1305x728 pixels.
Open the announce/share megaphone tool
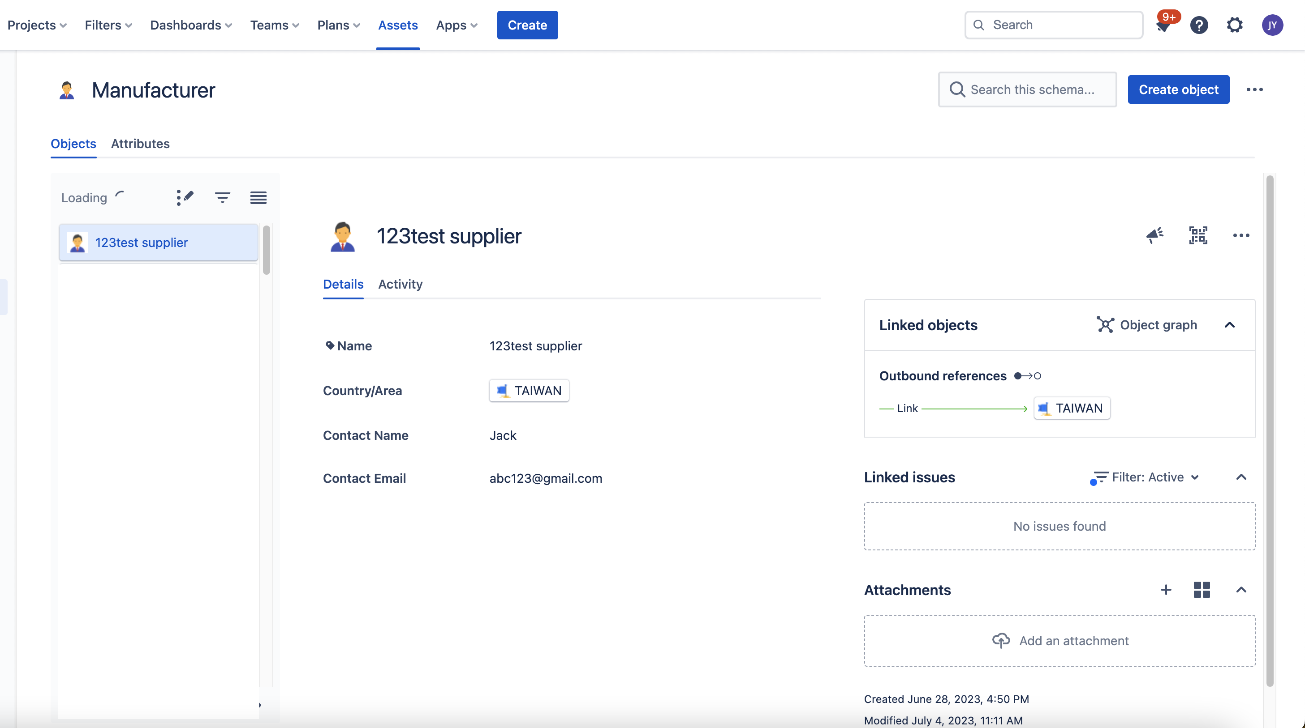[x=1155, y=235]
